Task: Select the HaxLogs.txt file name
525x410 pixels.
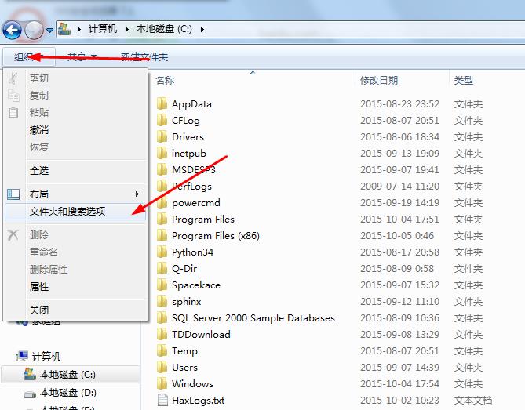Action: click(x=199, y=400)
